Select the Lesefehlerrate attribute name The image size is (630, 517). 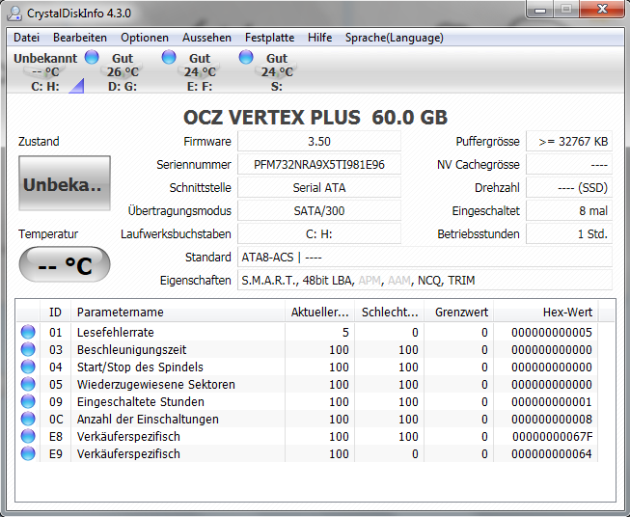[116, 332]
